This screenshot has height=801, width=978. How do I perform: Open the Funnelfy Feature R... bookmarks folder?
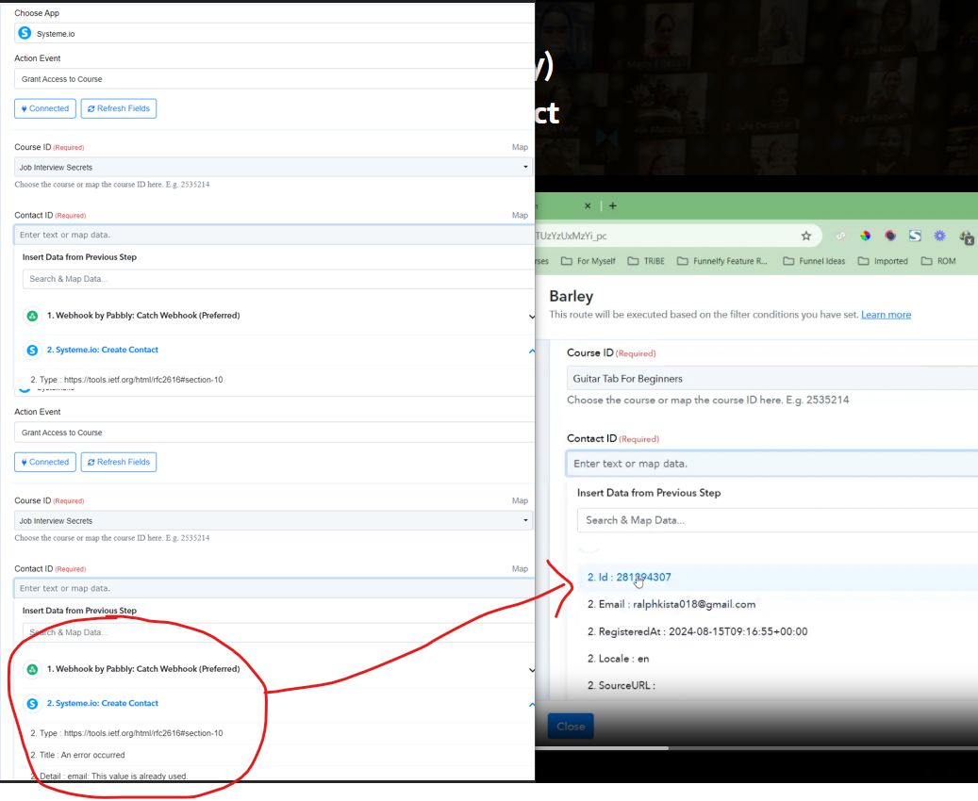click(x=722, y=261)
